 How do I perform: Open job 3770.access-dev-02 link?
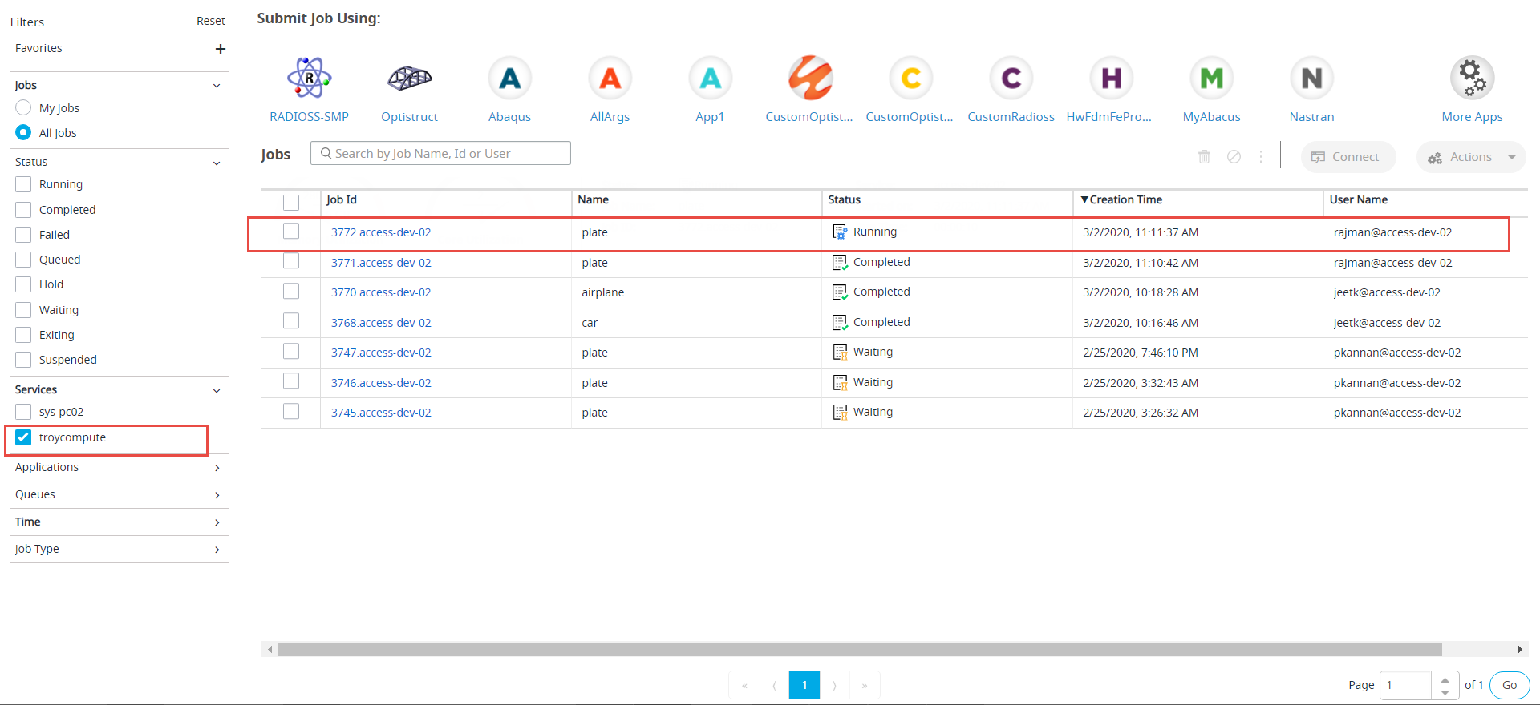point(381,292)
